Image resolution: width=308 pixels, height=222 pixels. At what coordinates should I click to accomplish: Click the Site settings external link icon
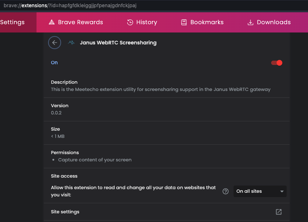point(278,212)
